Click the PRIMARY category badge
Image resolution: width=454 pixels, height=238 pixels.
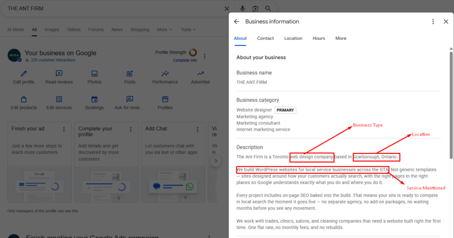pos(285,110)
